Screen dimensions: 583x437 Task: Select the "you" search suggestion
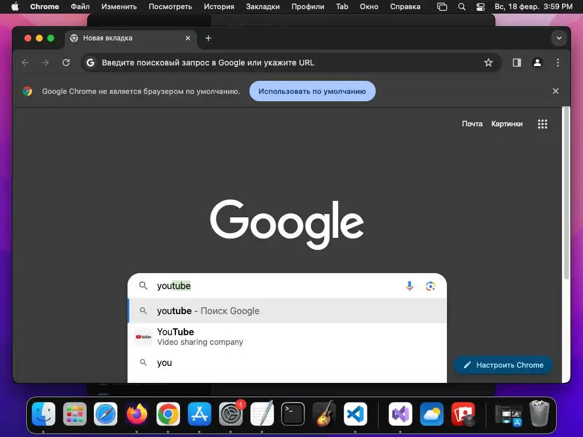[x=287, y=362]
